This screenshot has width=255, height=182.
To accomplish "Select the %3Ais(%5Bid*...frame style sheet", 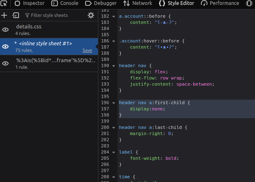I will pyautogui.click(x=49, y=63).
